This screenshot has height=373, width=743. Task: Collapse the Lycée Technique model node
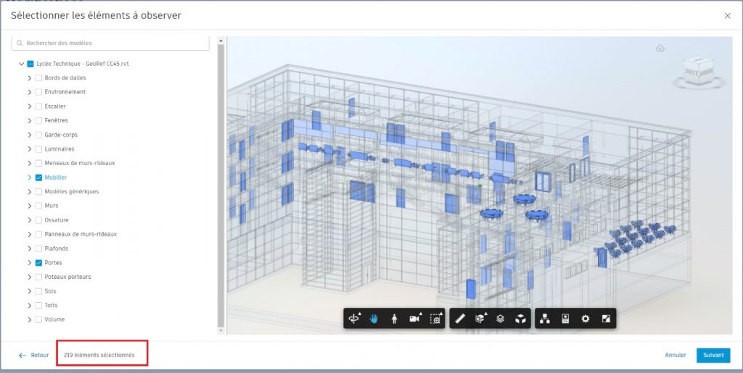21,64
